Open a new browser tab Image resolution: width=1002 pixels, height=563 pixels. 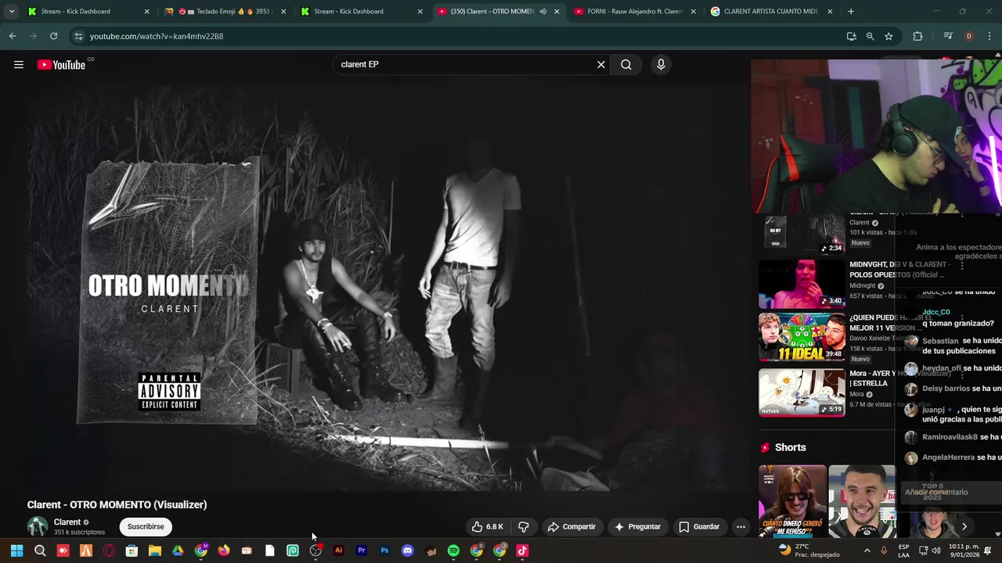click(x=851, y=12)
